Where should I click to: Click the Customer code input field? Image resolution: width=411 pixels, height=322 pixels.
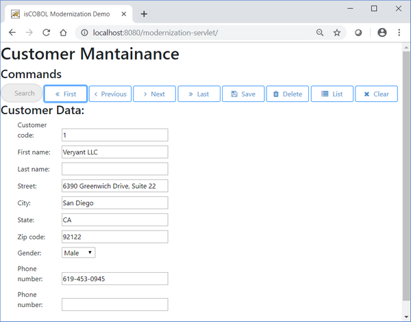coord(114,135)
